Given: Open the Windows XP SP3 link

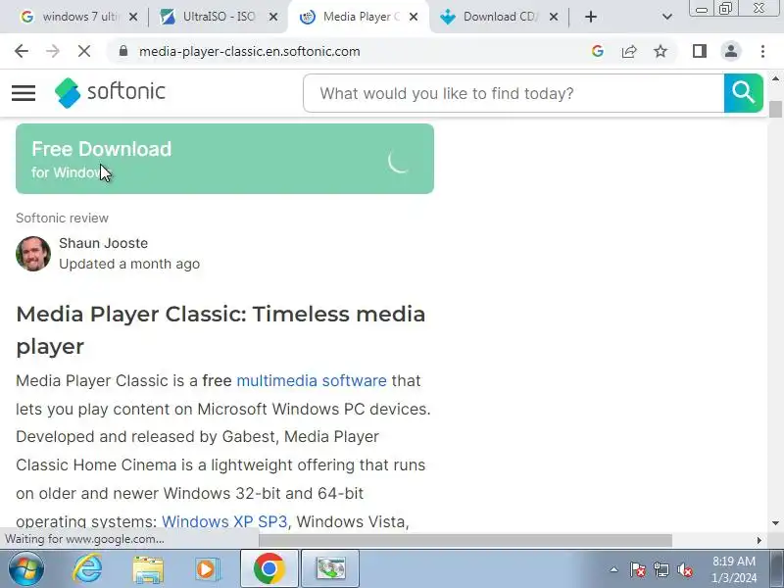Looking at the screenshot, I should 224,521.
